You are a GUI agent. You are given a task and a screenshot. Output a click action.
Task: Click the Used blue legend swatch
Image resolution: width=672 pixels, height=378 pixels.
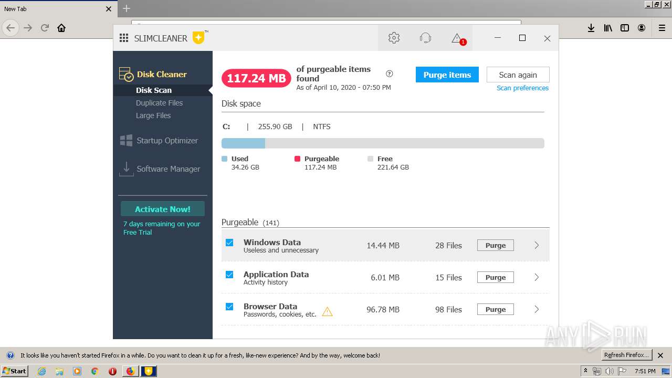pos(225,159)
